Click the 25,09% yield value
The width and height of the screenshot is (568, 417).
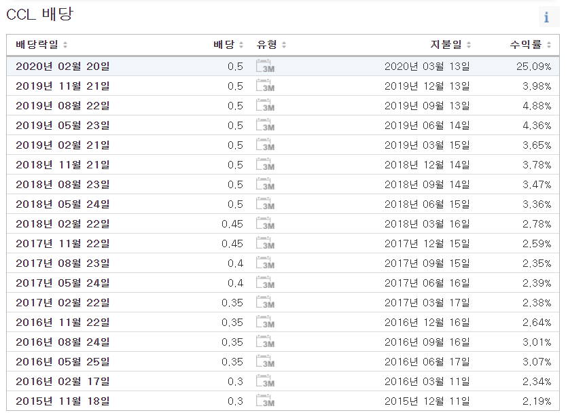pyautogui.click(x=533, y=67)
